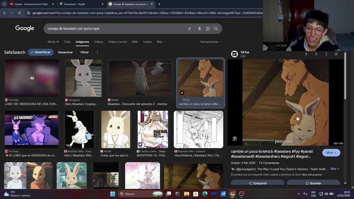Click the browser address bar URL
Viewport: 354px width, 199px height.
click(x=148, y=13)
